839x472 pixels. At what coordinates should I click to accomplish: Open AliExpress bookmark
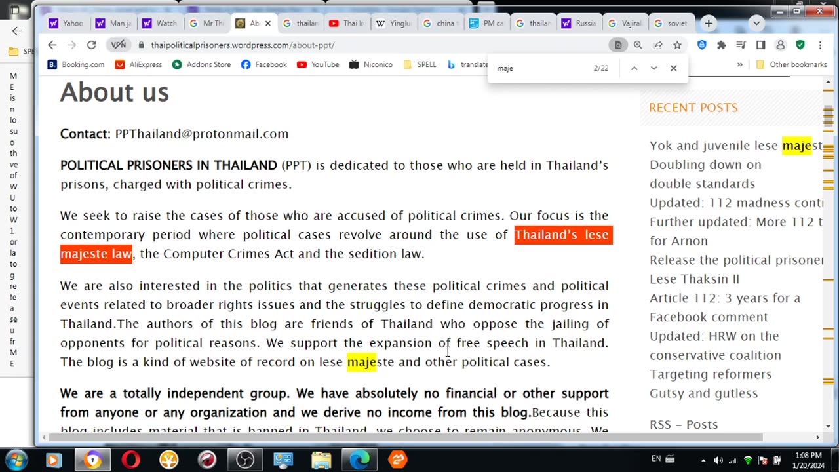[138, 64]
